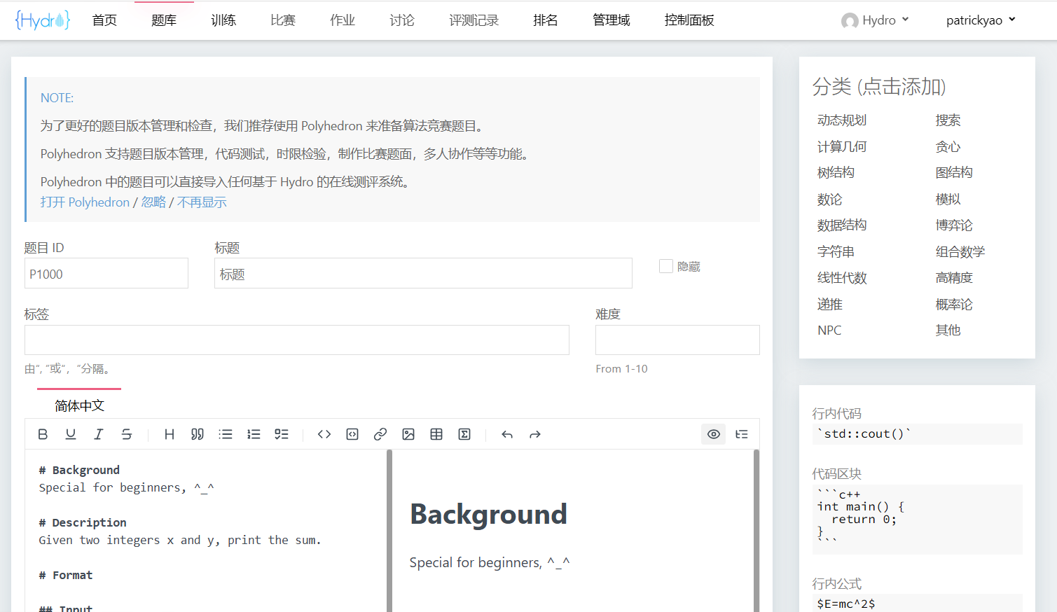Click the Bold formatting icon
The width and height of the screenshot is (1057, 612).
[43, 434]
